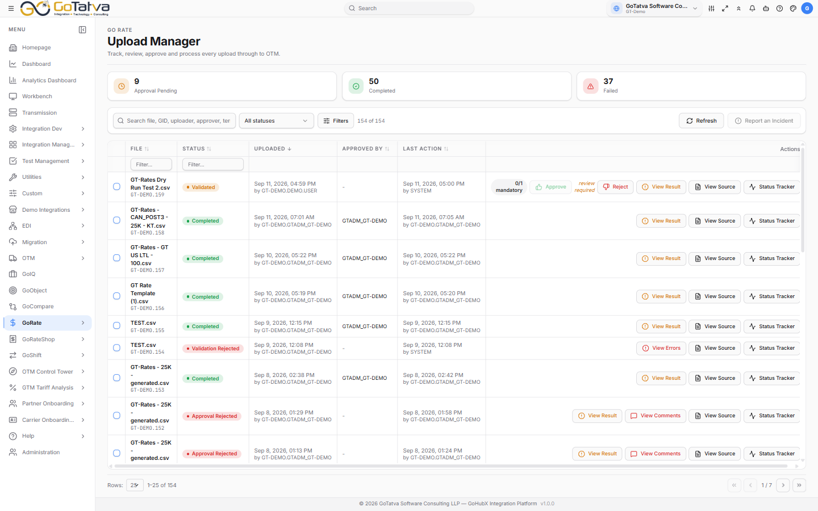Click the GoCompare sidebar icon

tap(12, 307)
